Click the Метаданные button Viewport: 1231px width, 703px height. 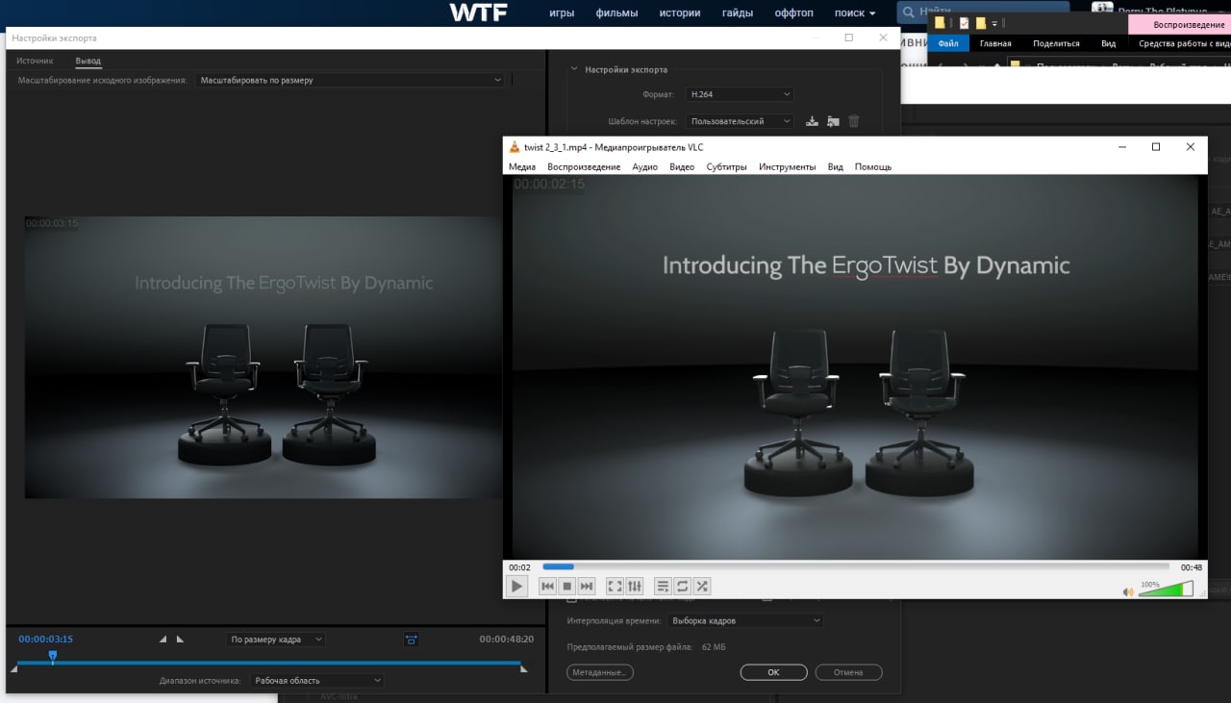click(x=600, y=672)
